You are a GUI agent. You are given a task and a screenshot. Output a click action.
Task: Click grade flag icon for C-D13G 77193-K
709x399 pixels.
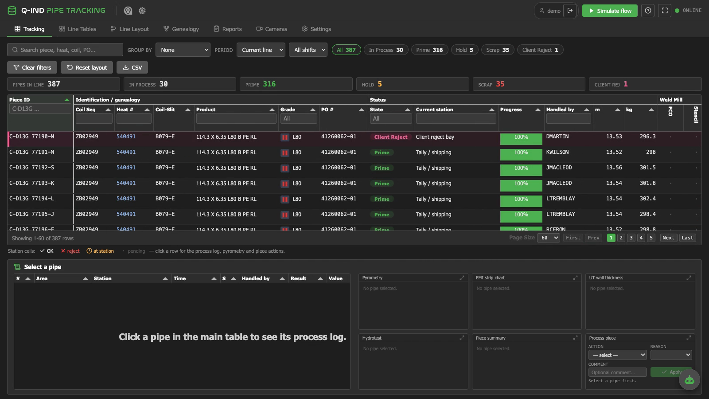(285, 184)
